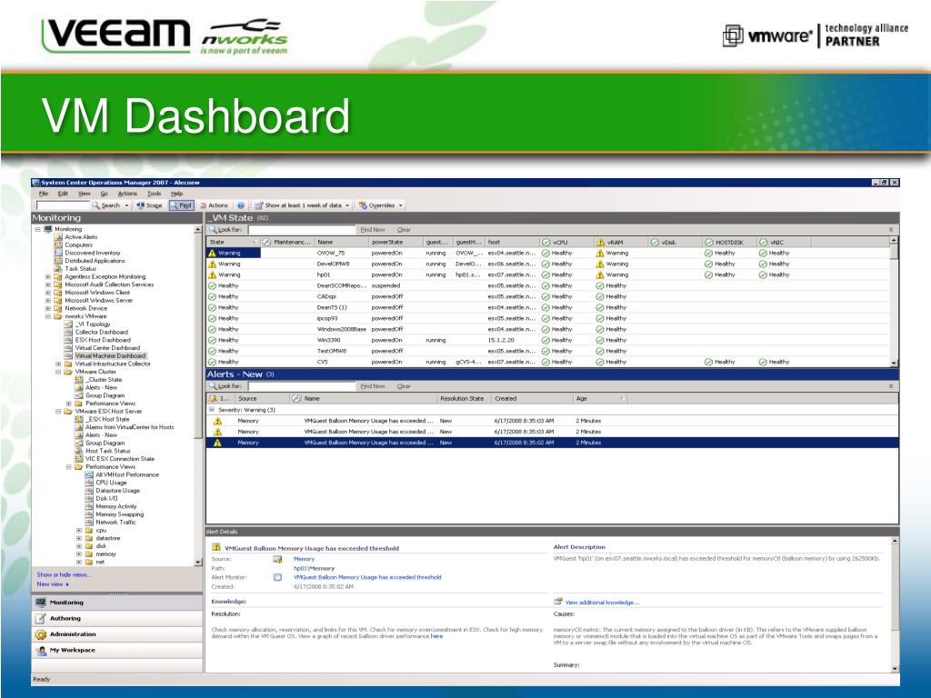The width and height of the screenshot is (931, 698).
Task: Open the Datastore Usage performance icon
Action: pos(89,490)
